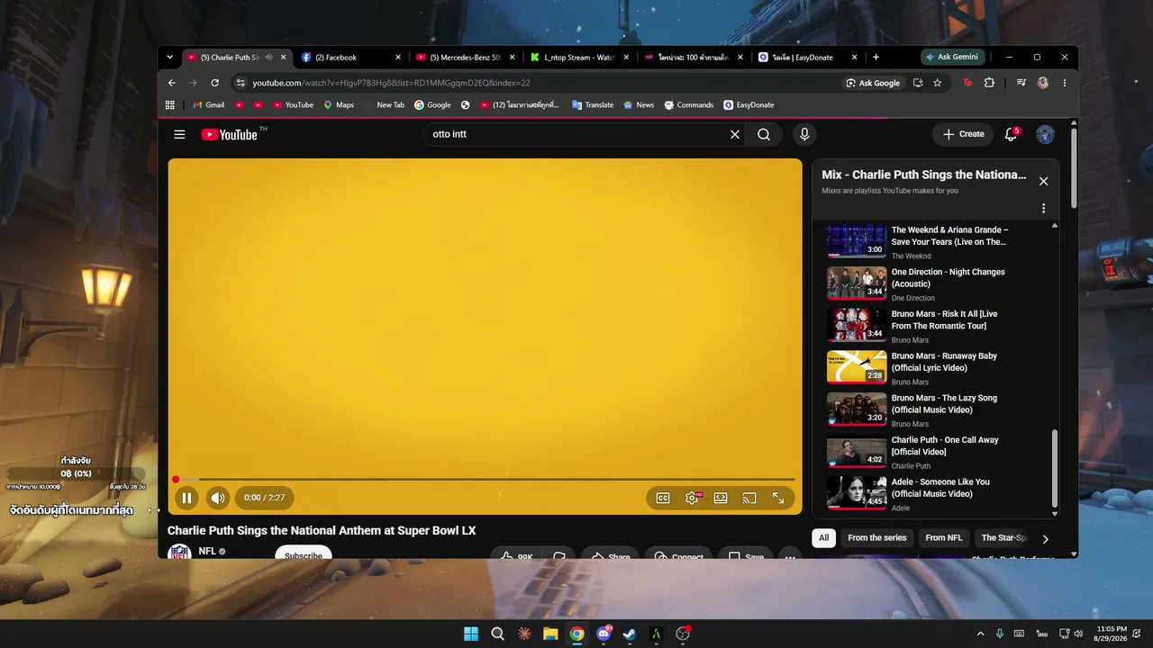Toggle closed captions on the video
Viewport: 1153px width, 648px height.
pyautogui.click(x=663, y=498)
